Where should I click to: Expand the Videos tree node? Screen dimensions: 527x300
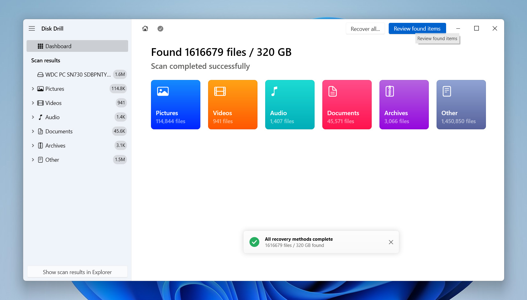(x=33, y=103)
